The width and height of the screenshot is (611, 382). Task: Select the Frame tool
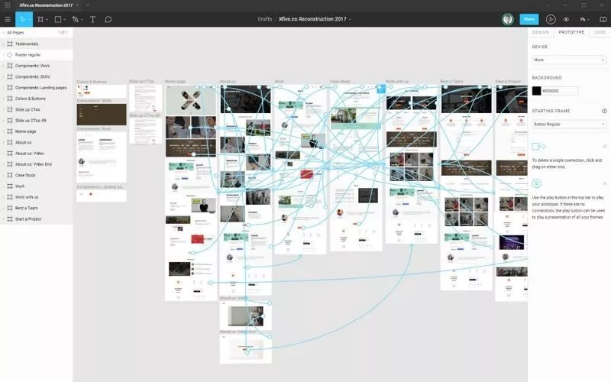[40, 19]
